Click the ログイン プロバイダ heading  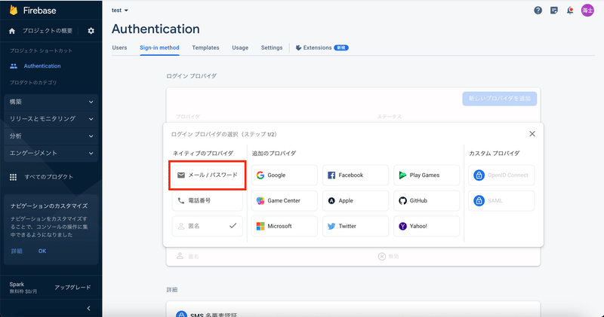[192, 76]
